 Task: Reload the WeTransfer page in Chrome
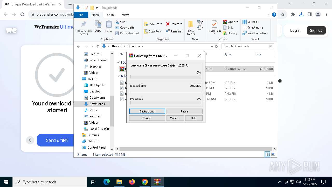(x=22, y=15)
